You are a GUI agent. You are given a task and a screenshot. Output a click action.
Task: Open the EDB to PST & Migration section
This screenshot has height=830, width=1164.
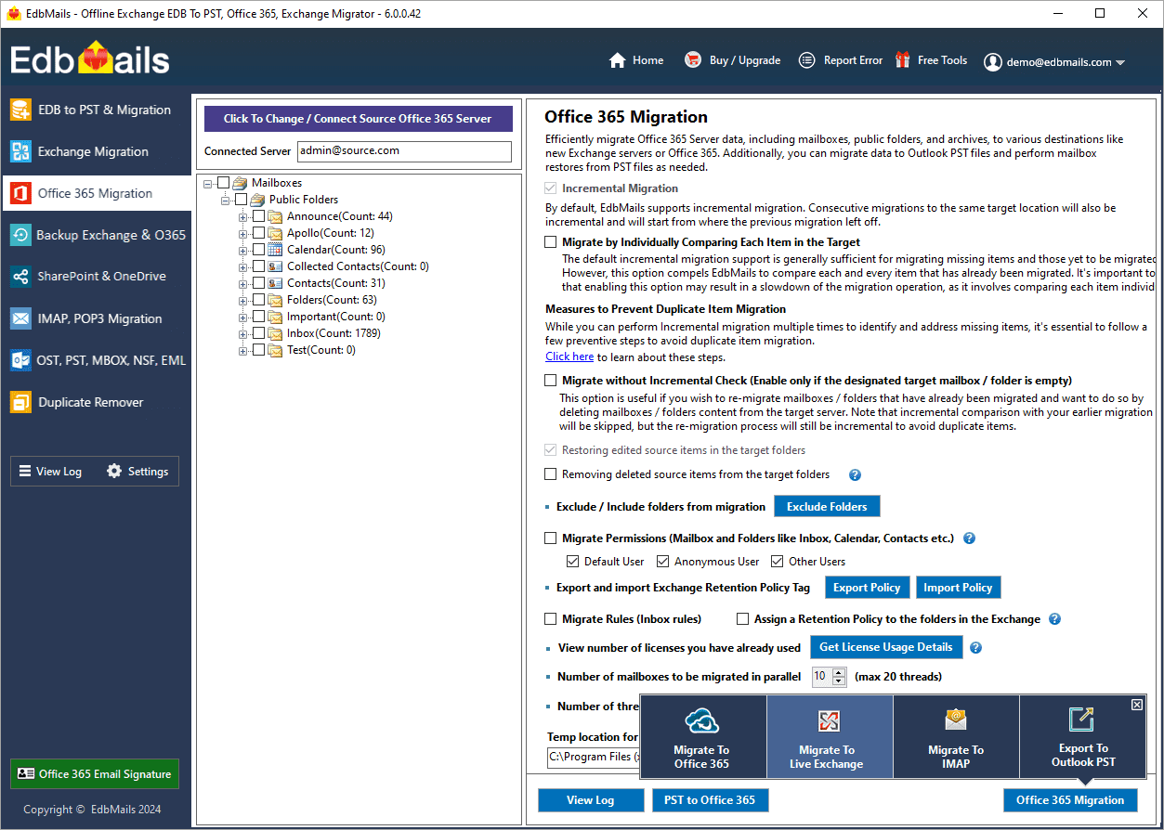(x=96, y=110)
